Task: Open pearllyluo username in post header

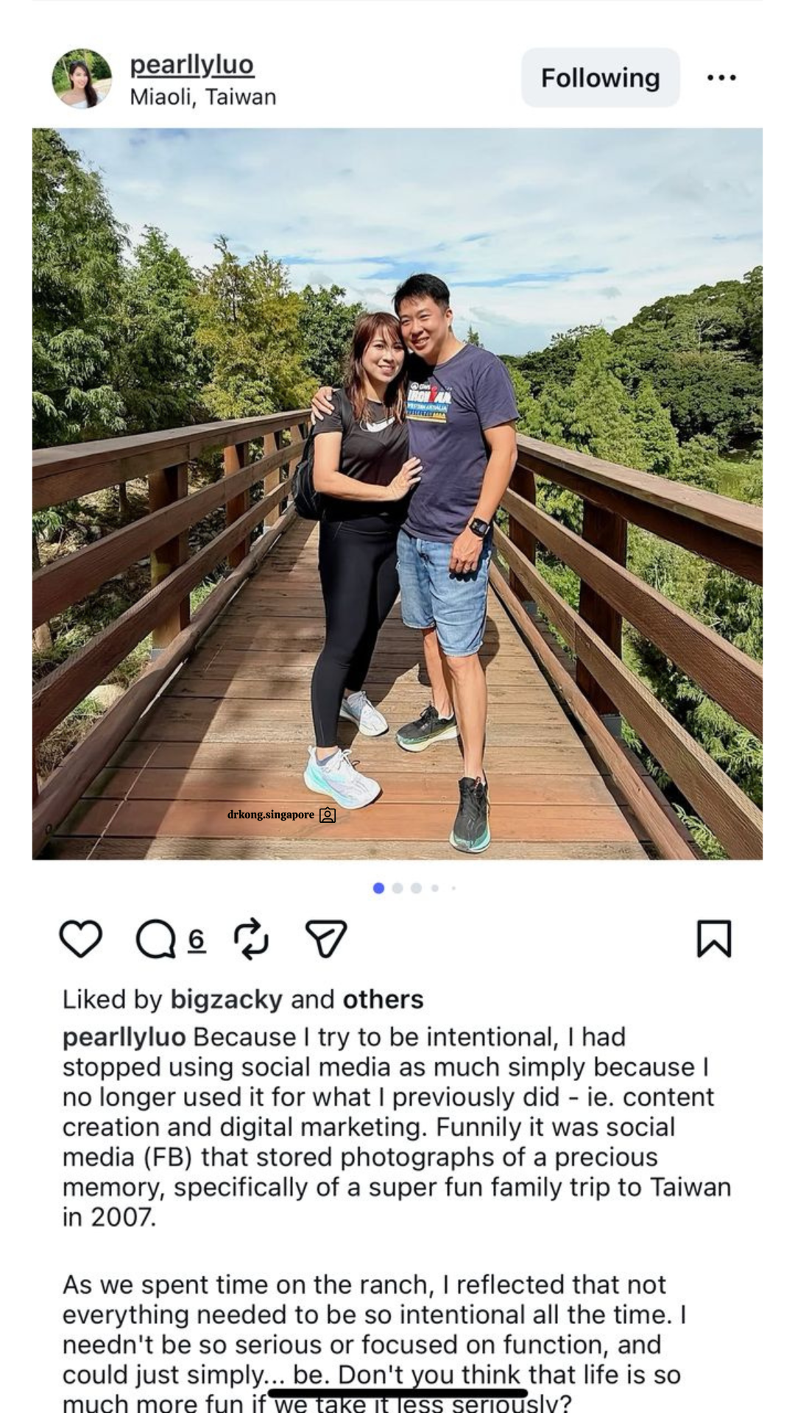Action: pyautogui.click(x=192, y=65)
